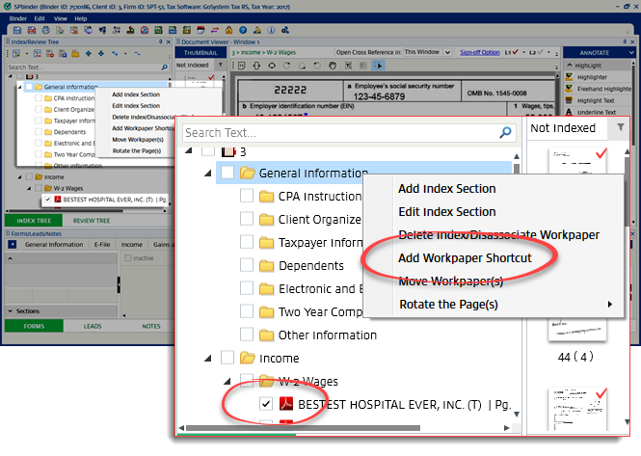
Task: Choose the Highlight Text annotation tool
Action: pos(596,99)
